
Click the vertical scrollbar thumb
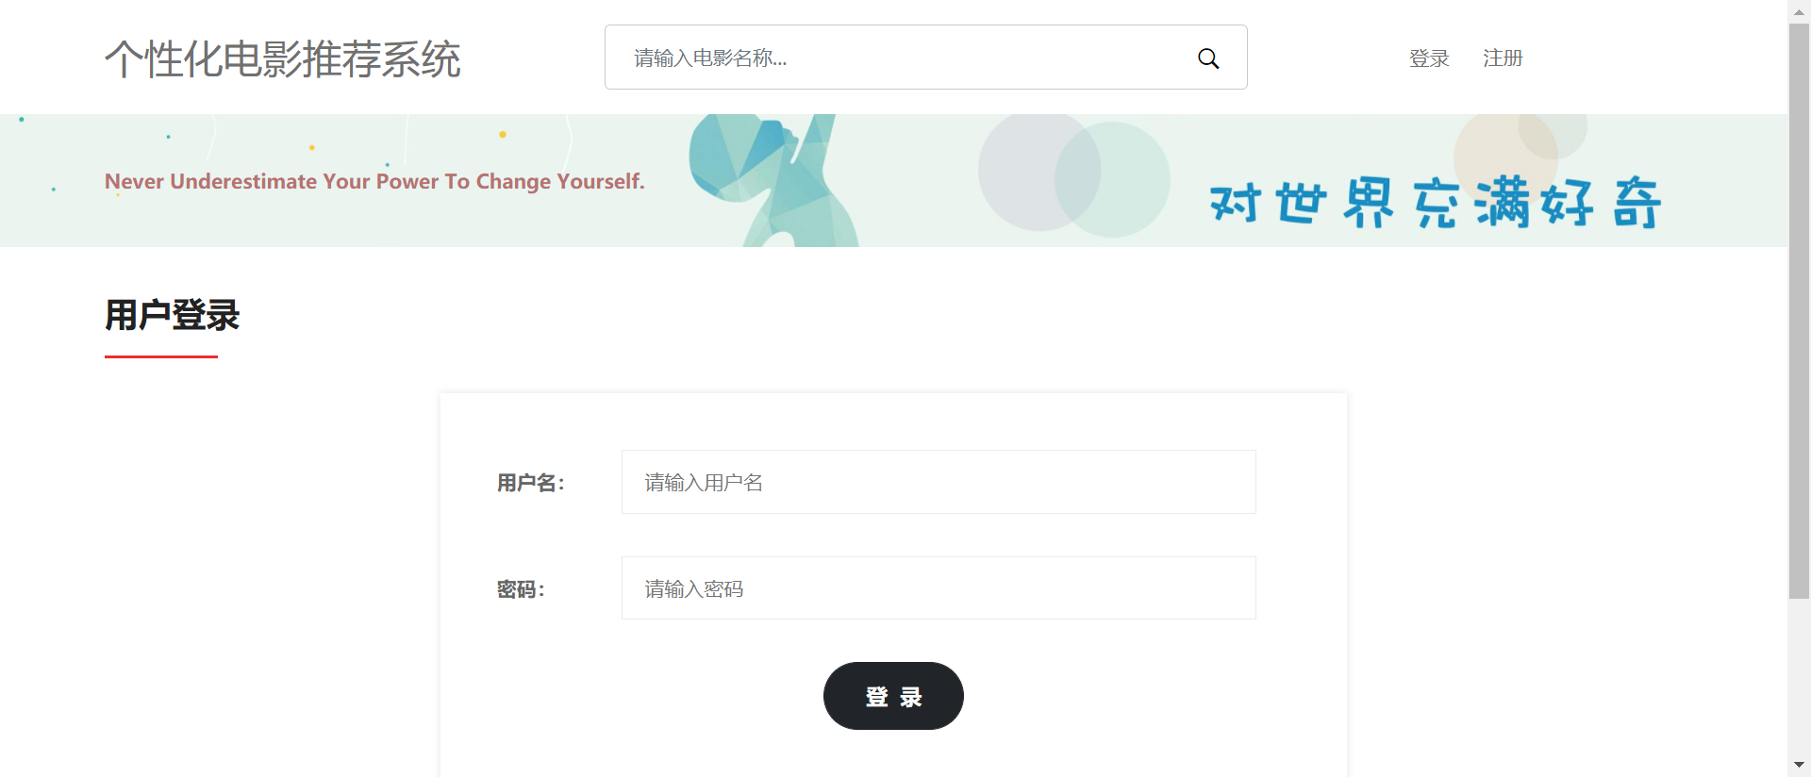[1799, 311]
